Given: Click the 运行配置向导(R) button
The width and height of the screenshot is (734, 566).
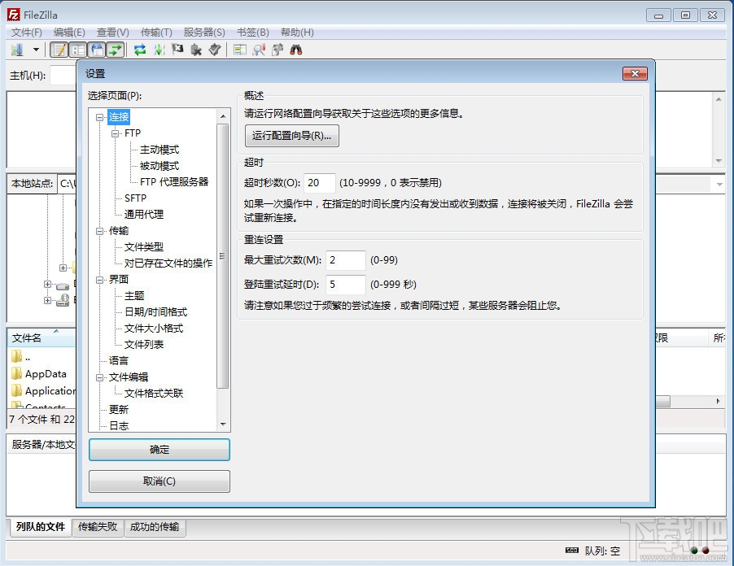Looking at the screenshot, I should [x=290, y=136].
